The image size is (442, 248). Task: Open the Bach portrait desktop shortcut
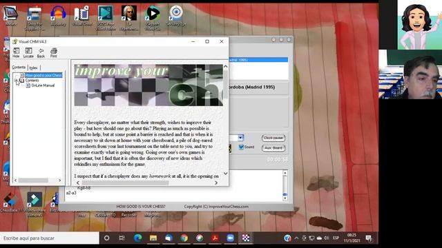(129, 19)
